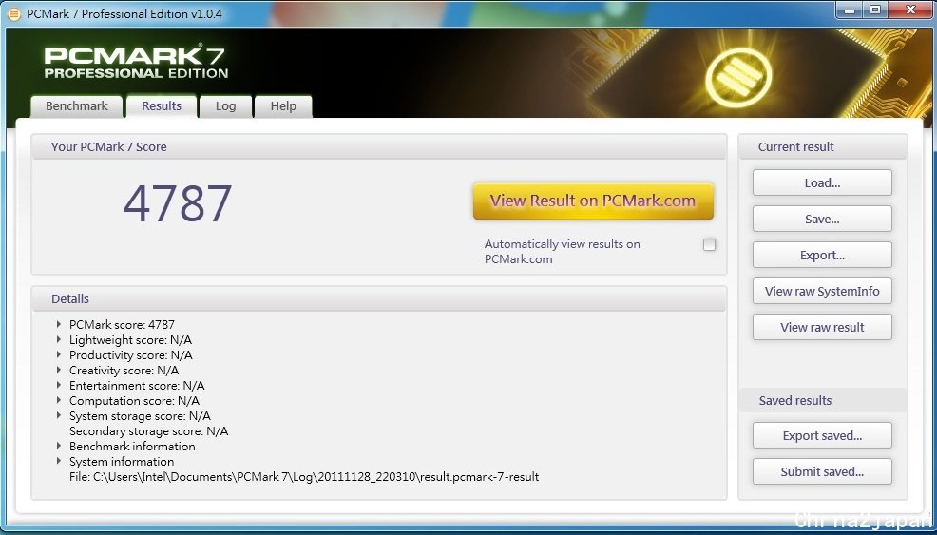This screenshot has width=937, height=535.
Task: Expand the Benchmark information row
Action: pyautogui.click(x=59, y=446)
